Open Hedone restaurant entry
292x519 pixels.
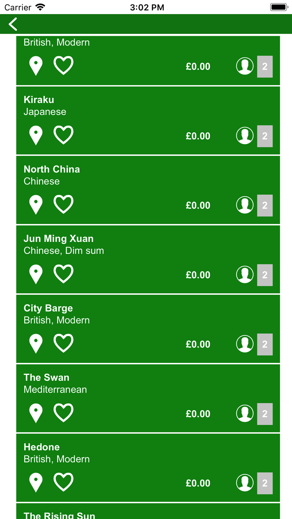[x=148, y=468]
